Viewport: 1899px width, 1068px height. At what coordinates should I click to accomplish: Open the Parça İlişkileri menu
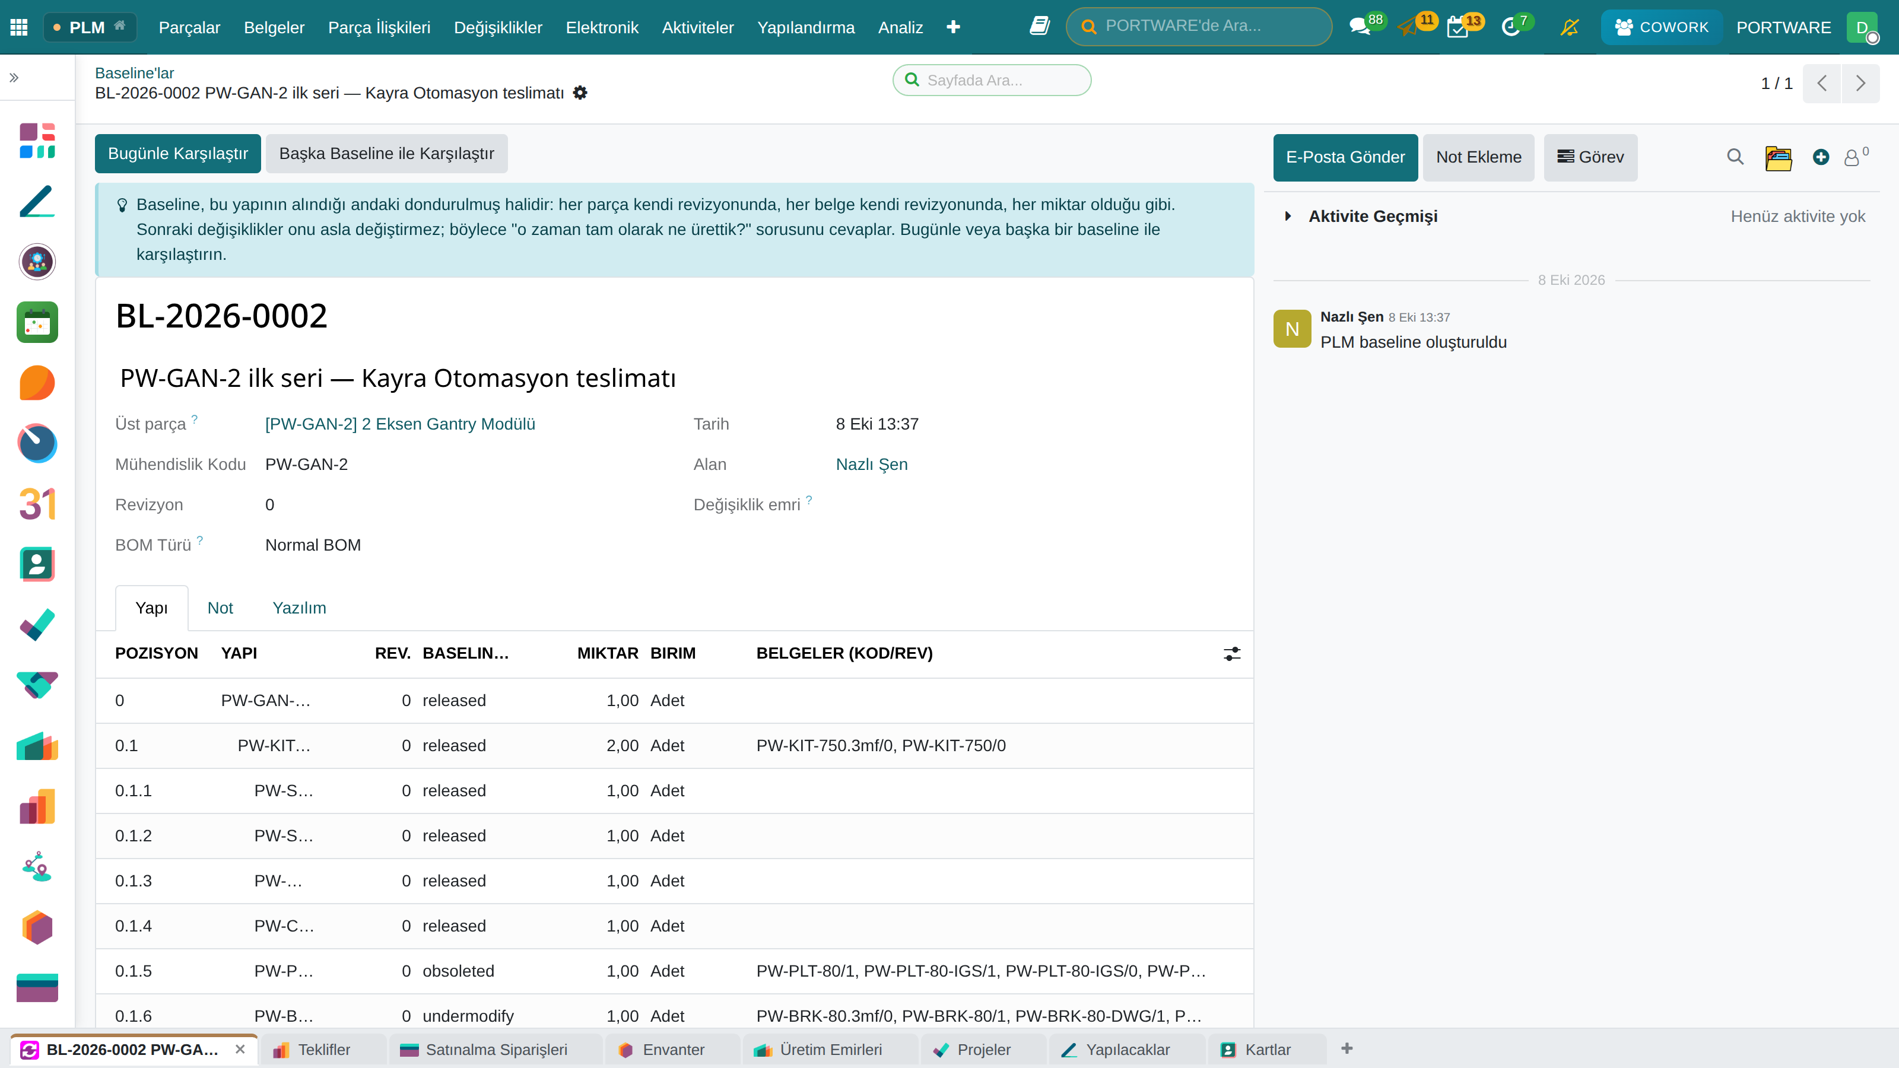(x=379, y=27)
